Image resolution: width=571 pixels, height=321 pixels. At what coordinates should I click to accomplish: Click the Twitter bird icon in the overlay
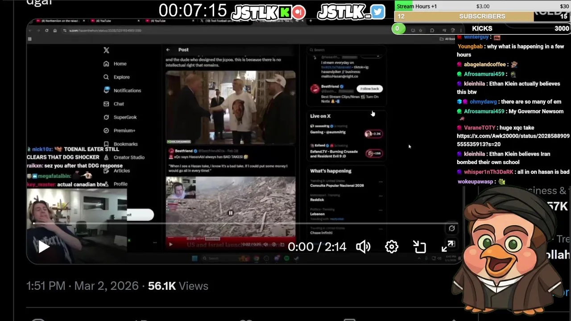point(377,12)
